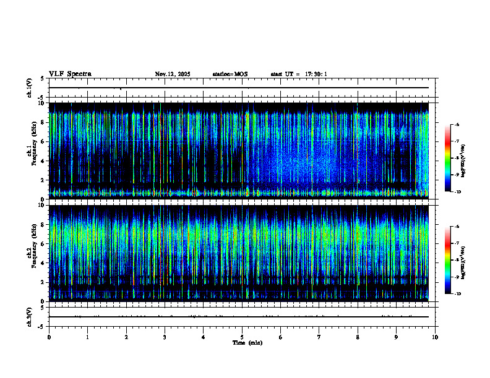Click the "station=MOS" header label

[x=230, y=74]
